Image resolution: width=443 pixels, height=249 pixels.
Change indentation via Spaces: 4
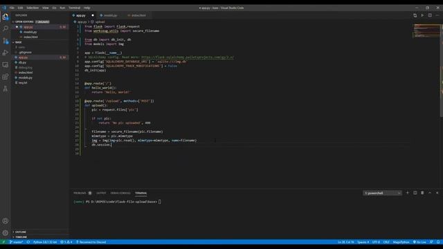pos(363,242)
